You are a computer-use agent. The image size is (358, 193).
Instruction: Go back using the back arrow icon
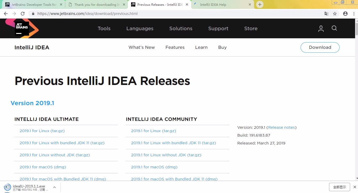pyautogui.click(x=6, y=13)
